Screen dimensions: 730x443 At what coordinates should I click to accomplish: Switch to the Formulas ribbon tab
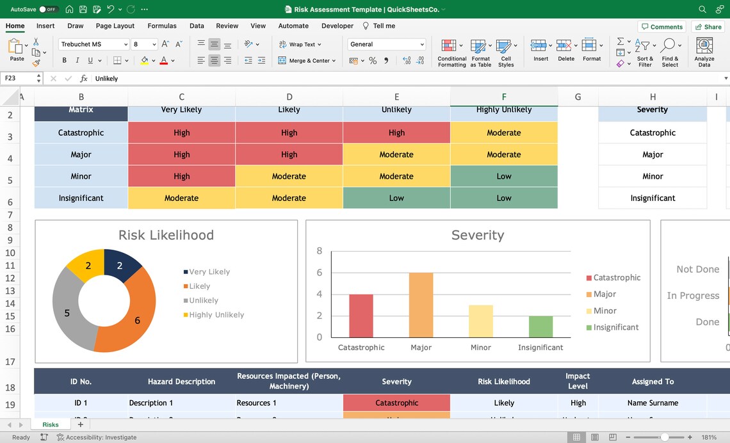[161, 26]
